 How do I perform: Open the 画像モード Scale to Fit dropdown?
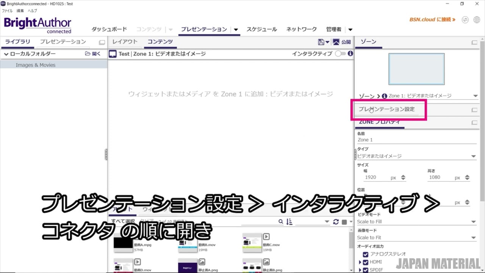point(417,238)
